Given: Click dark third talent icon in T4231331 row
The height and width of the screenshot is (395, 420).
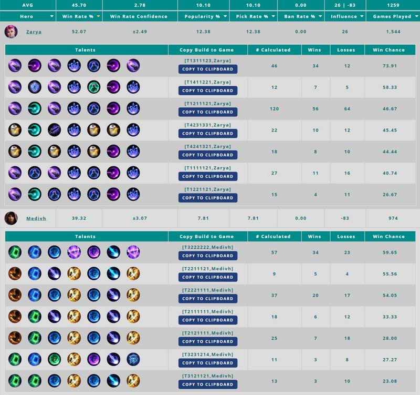Looking at the screenshot, I should (55, 130).
